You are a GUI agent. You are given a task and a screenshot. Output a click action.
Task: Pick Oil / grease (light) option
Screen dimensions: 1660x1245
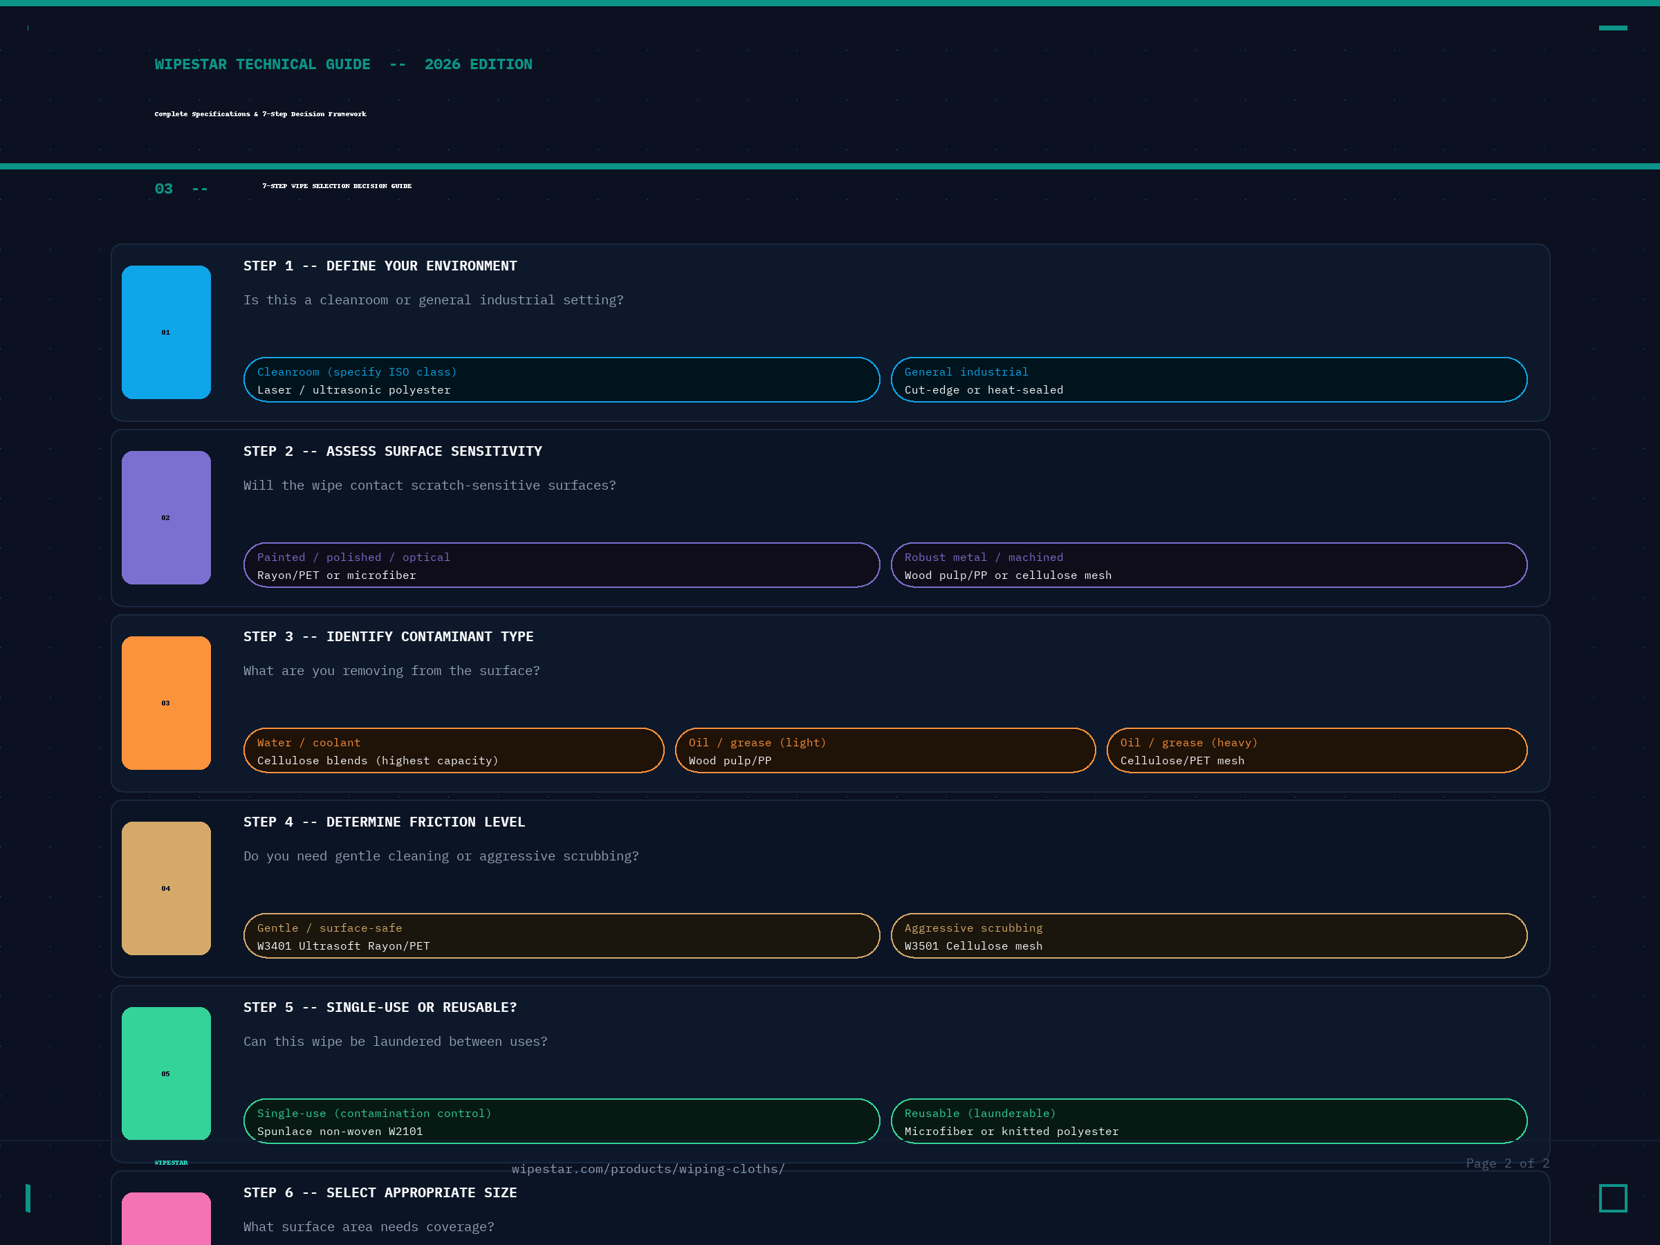(x=885, y=750)
